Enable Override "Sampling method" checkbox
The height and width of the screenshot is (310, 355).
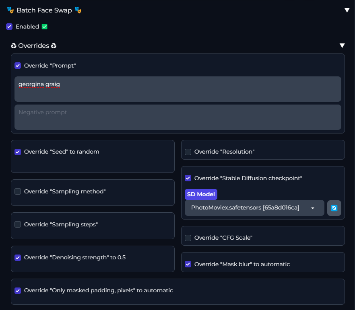pos(18,191)
